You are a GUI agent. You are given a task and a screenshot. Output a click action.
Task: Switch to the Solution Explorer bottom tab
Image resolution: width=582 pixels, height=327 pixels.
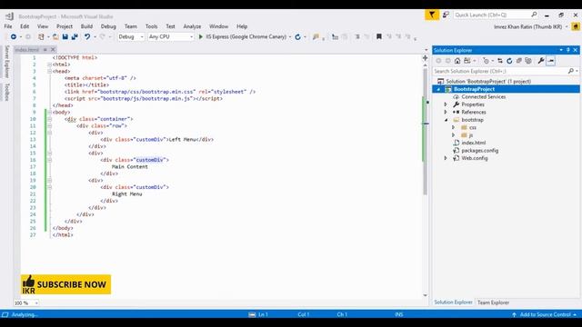pyautogui.click(x=453, y=302)
